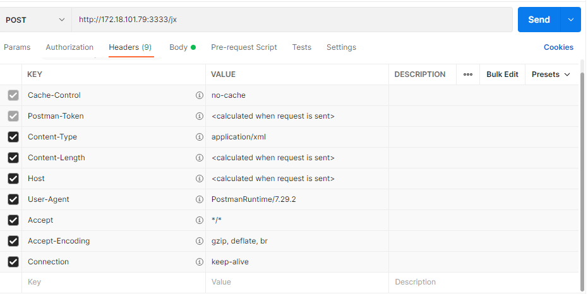This screenshot has height=294, width=588.
Task: Click the request URL field
Action: 292,20
